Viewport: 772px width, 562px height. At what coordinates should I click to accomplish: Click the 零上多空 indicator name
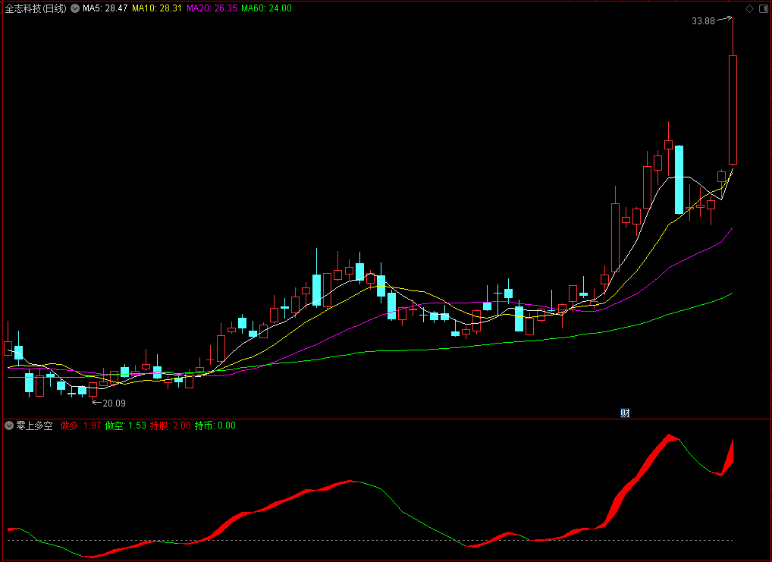[34, 425]
